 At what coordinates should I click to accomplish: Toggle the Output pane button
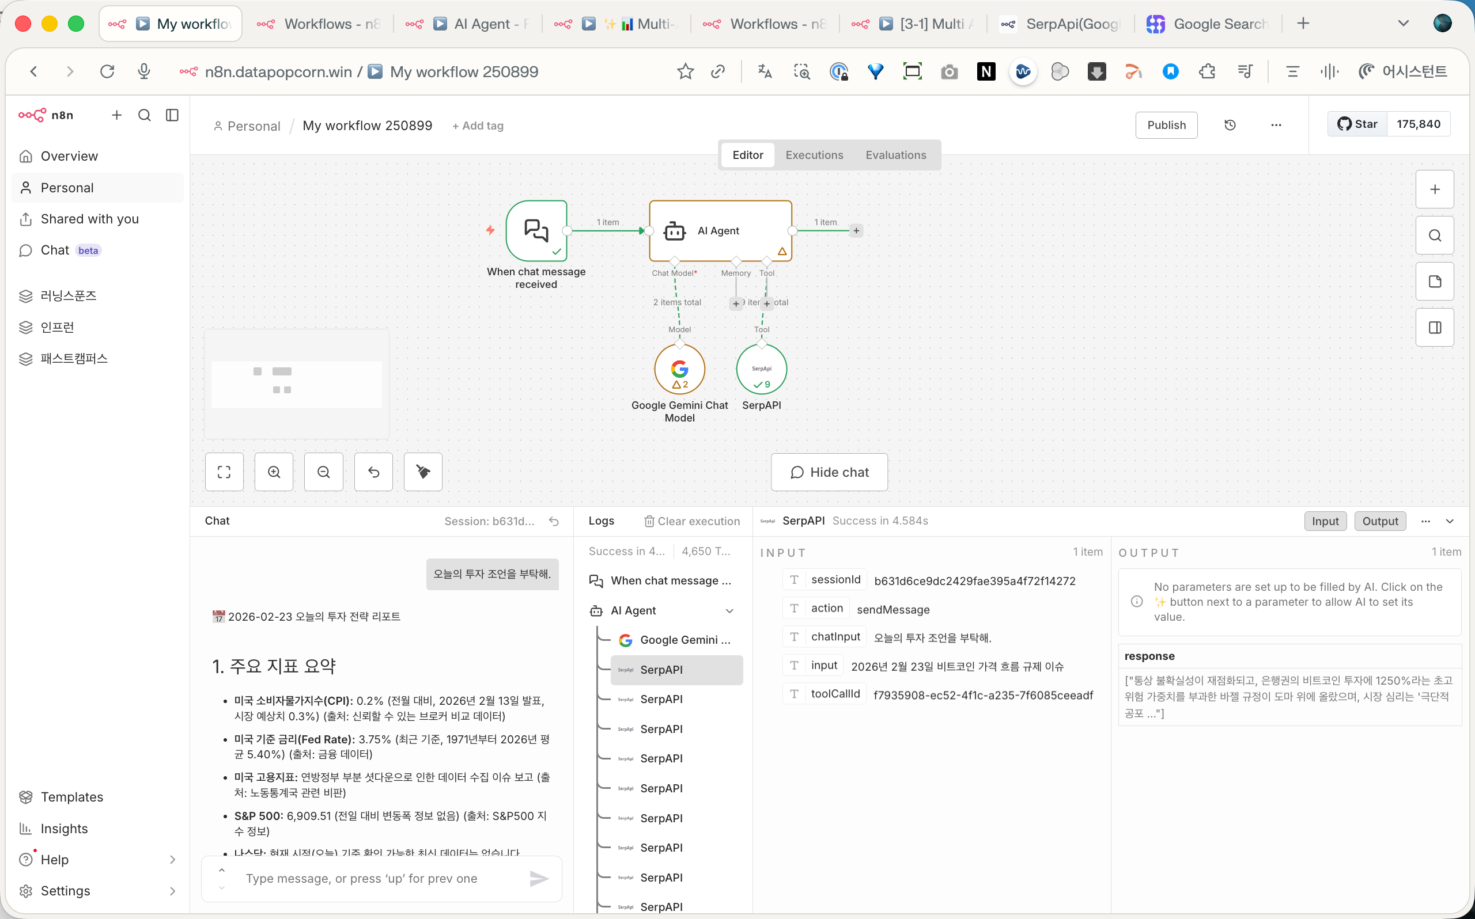1379,521
